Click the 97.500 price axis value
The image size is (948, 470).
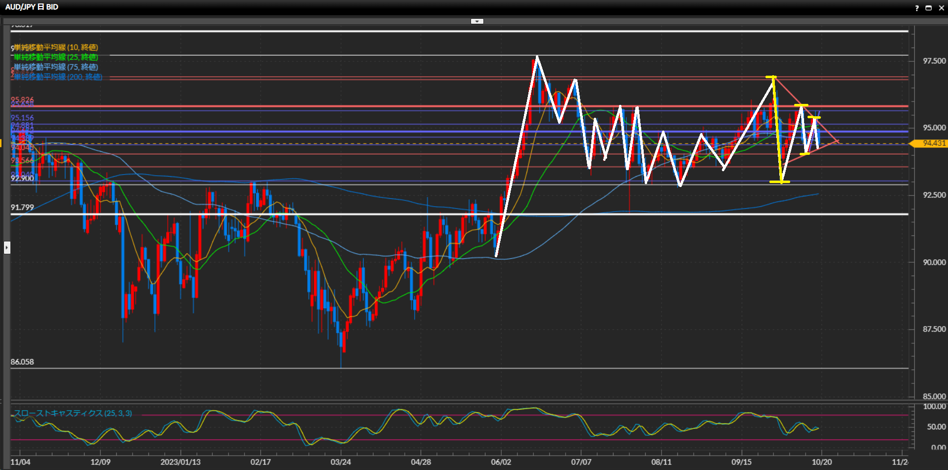934,61
